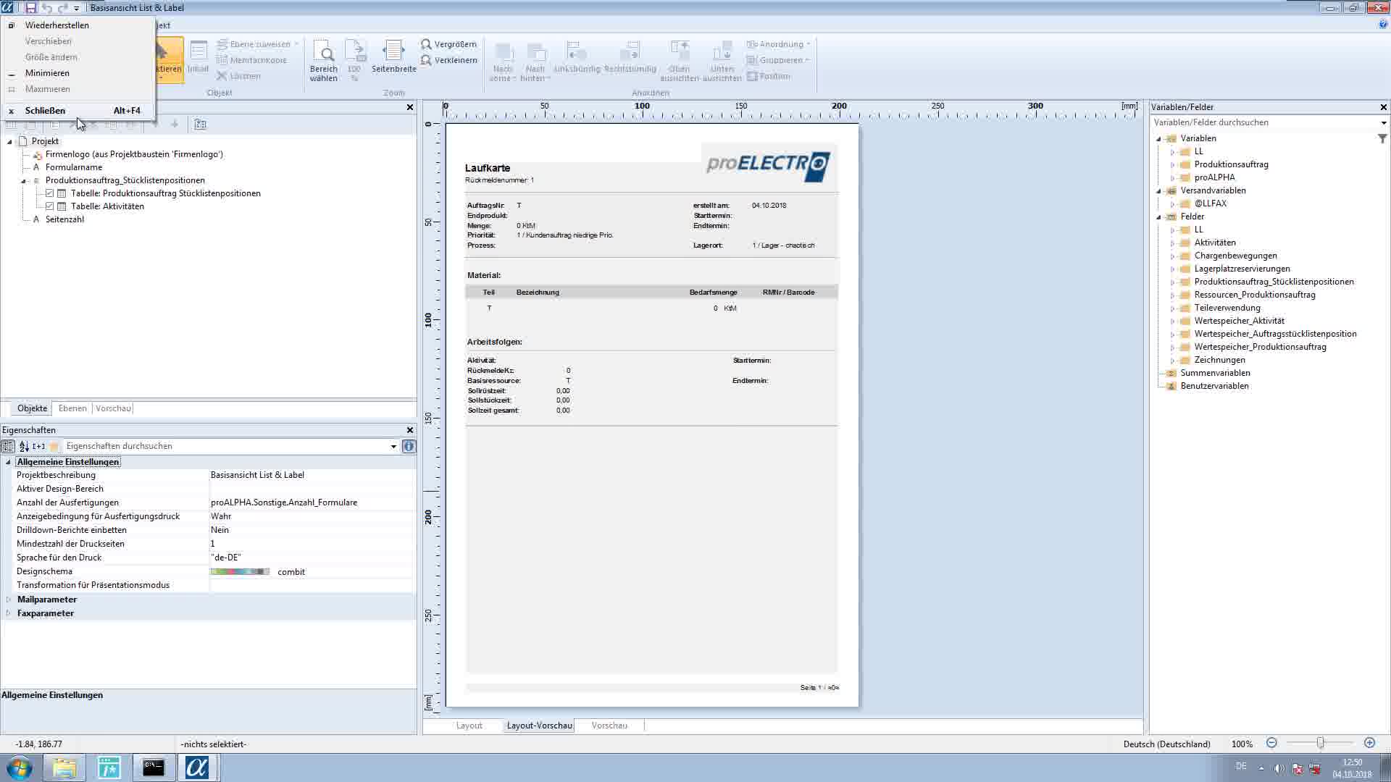Toggle checkbox for Tabelle: Aktivitäten
Image resolution: width=1391 pixels, height=782 pixels.
click(x=49, y=206)
